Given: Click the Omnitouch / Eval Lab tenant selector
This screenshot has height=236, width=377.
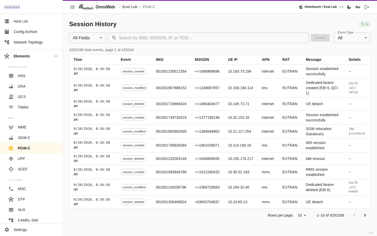Looking at the screenshot, I should point(318,7).
